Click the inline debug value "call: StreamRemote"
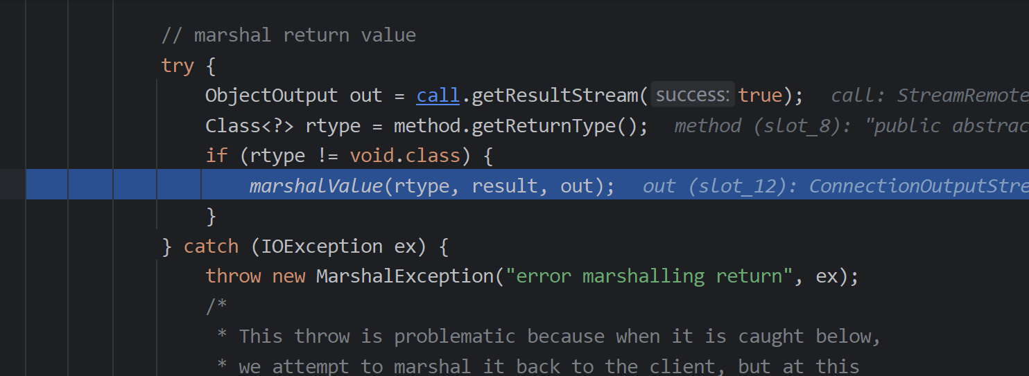Image resolution: width=1029 pixels, height=376 pixels. 929,96
